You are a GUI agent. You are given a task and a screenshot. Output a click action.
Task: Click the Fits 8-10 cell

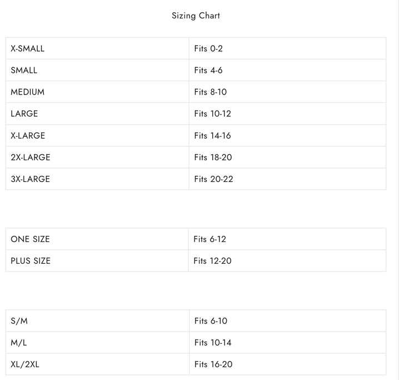[288, 92]
